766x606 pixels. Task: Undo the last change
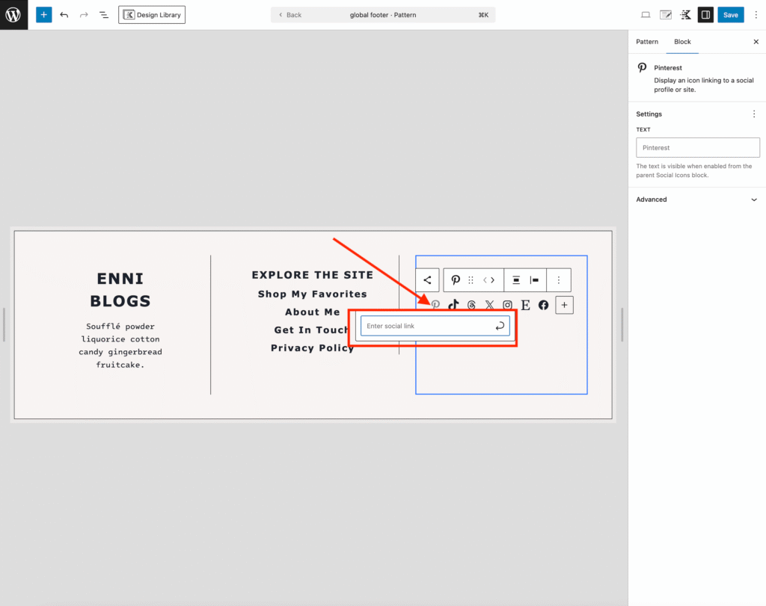pos(64,15)
